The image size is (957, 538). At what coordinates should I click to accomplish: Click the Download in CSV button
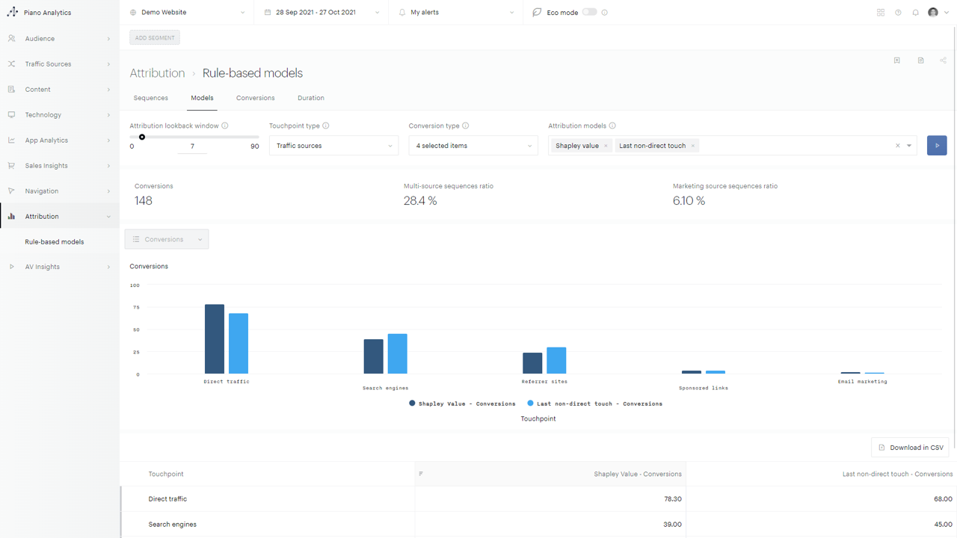[x=910, y=448]
